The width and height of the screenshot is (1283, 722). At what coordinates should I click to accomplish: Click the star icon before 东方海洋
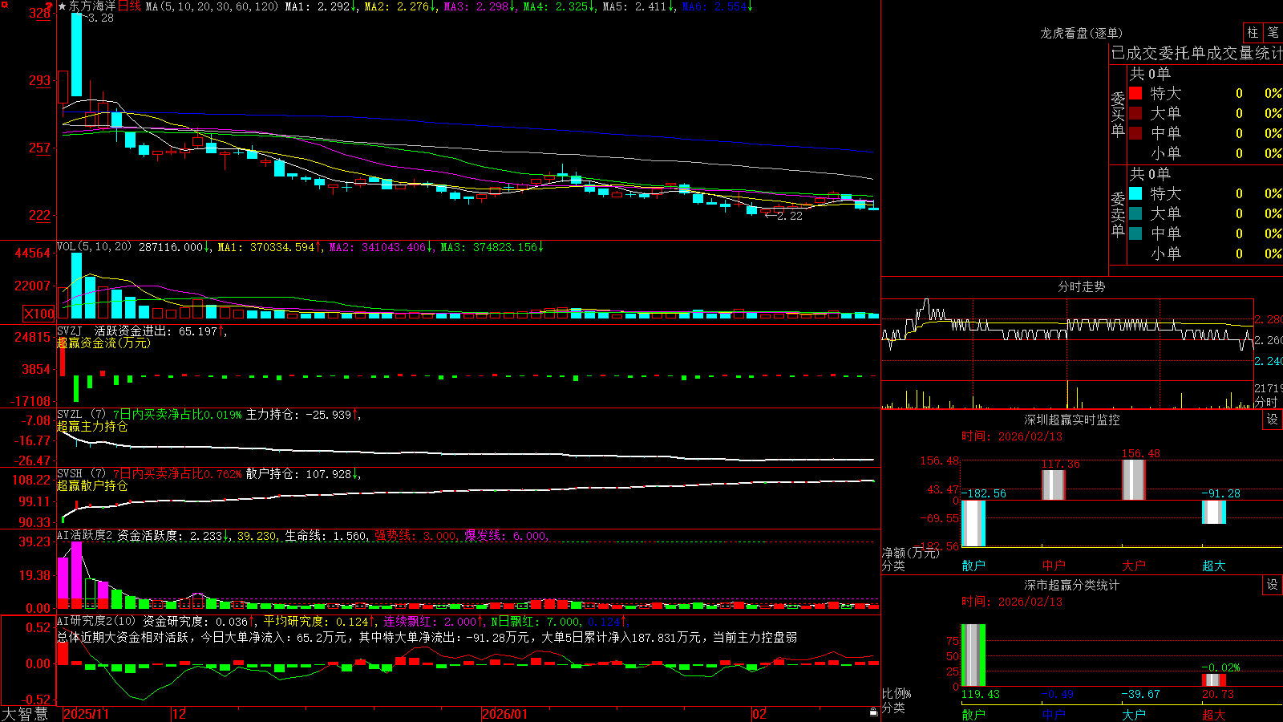pyautogui.click(x=63, y=6)
